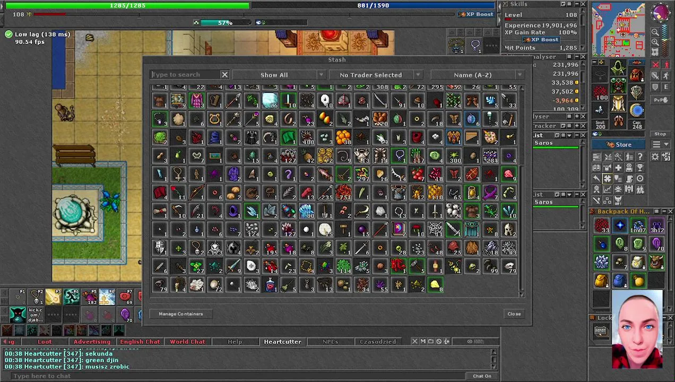Toggle expert mode E button
Screen dimensions: 675x382
(x=667, y=87)
